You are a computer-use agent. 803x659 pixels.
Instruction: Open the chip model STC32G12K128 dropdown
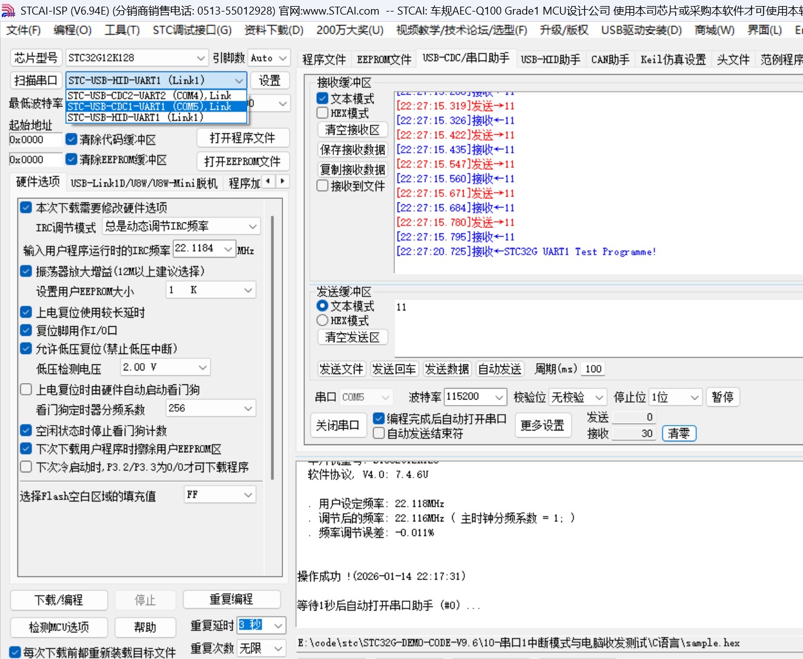201,58
